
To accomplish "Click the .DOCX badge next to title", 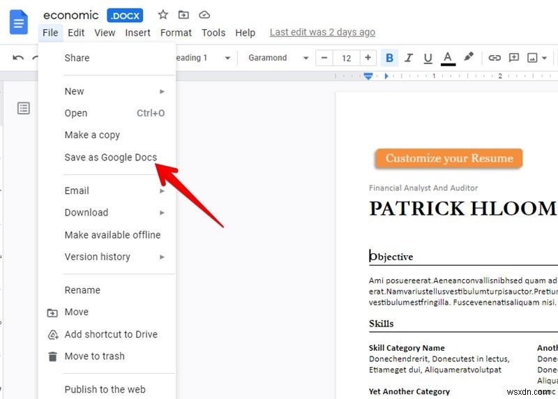I will (125, 15).
